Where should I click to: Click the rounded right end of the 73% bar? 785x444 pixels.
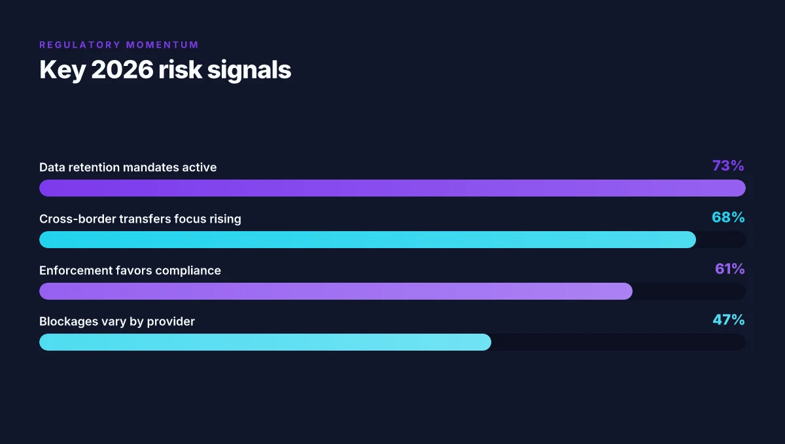738,188
